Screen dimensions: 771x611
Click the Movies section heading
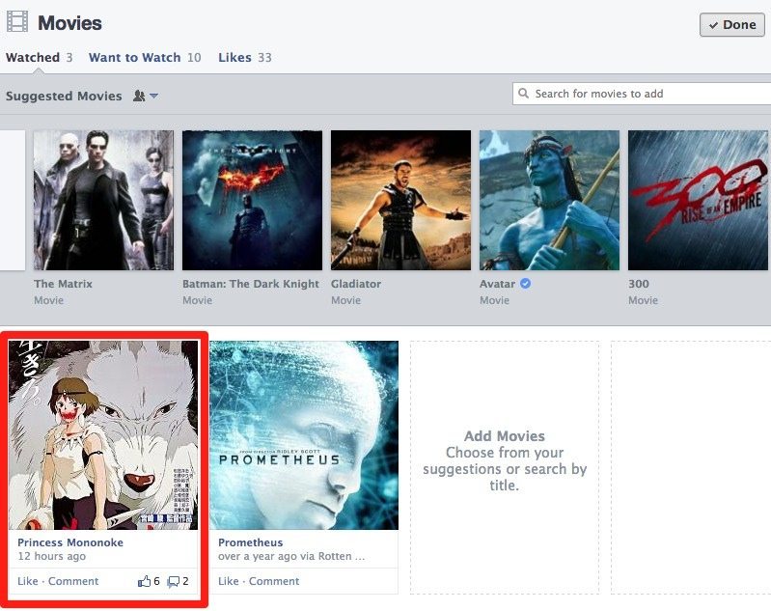(x=69, y=23)
